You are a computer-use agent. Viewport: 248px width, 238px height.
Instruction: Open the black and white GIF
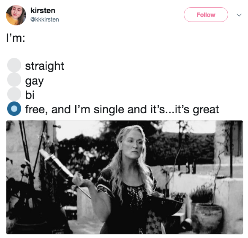(x=125, y=177)
